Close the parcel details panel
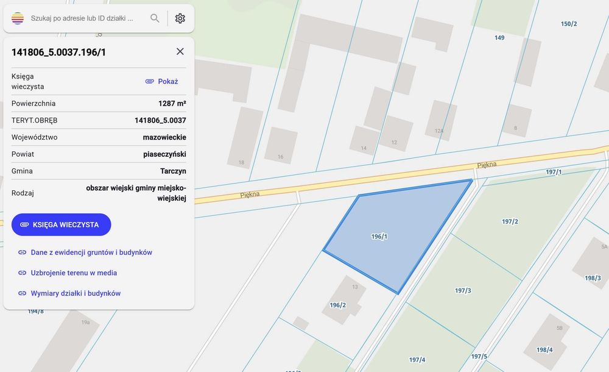Image resolution: width=609 pixels, height=372 pixels. (x=180, y=51)
